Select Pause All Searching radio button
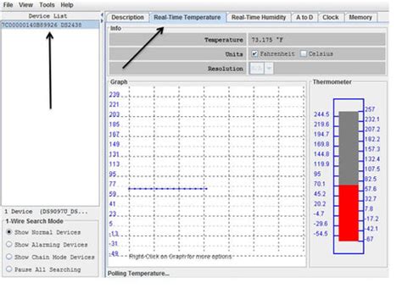The image size is (402, 305). pyautogui.click(x=9, y=269)
